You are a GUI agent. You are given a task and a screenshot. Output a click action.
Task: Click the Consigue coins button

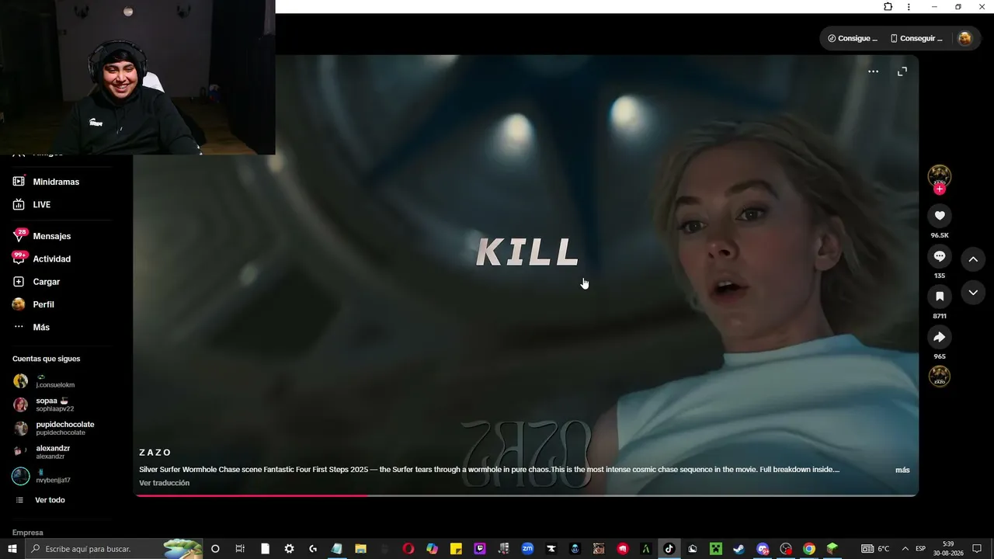point(853,38)
